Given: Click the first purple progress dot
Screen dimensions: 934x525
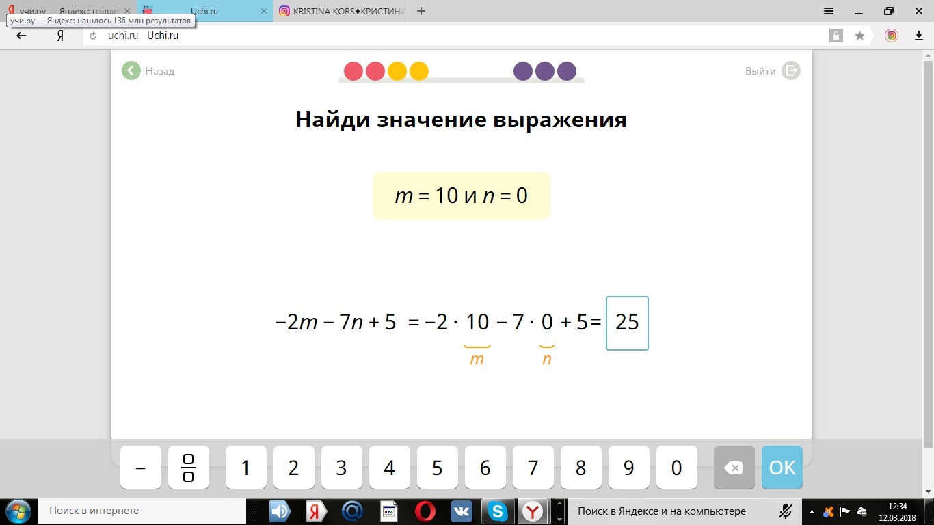Looking at the screenshot, I should 523,71.
